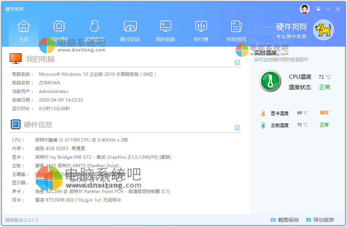This screenshot has width=347, height=227.
Task: Click the copy icon beside 硬件信息 heading
Action: [237, 127]
